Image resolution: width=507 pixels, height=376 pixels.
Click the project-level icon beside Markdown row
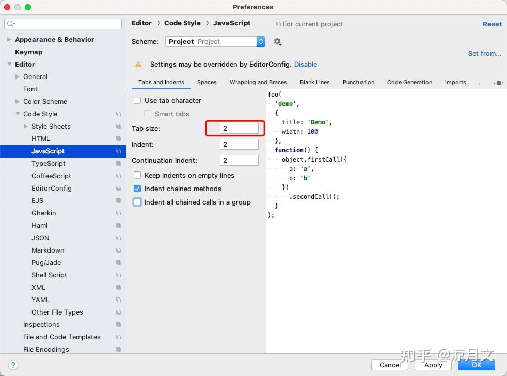(x=118, y=250)
